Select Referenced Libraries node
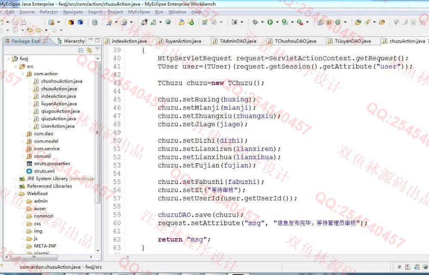Viewport: 429px width, 275px height. [x=49, y=186]
